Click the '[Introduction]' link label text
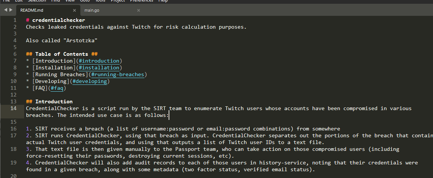This screenshot has width=433, height=178. (x=54, y=61)
